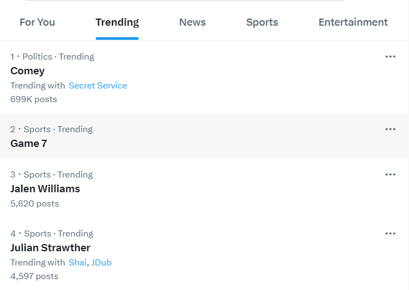Click the 699K posts count
This screenshot has height=290, width=409.
pyautogui.click(x=33, y=99)
